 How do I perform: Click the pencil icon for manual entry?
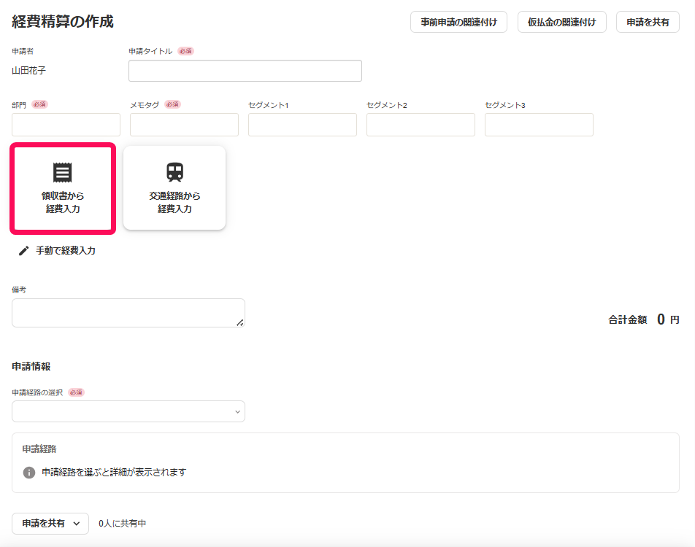point(23,251)
